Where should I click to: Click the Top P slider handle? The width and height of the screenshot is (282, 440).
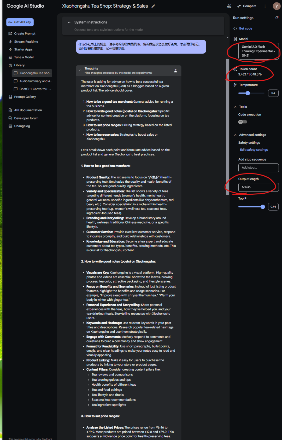(x=263, y=207)
